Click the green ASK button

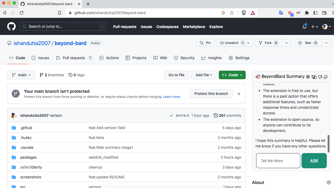(314, 161)
